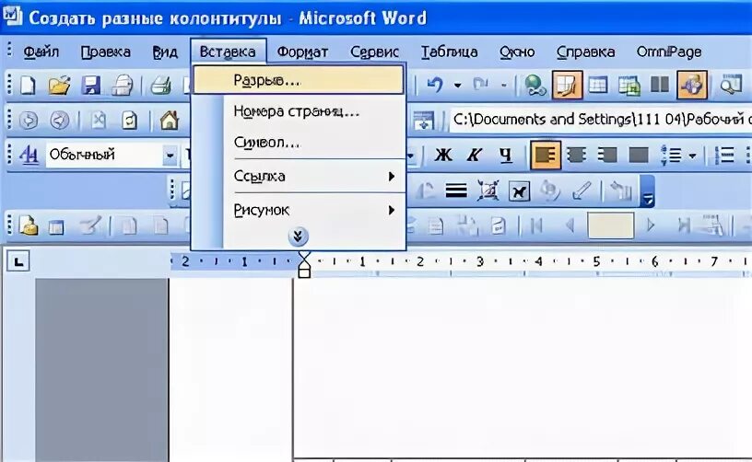Click the Compress Pictures icon
752x462 pixels.
click(x=488, y=191)
